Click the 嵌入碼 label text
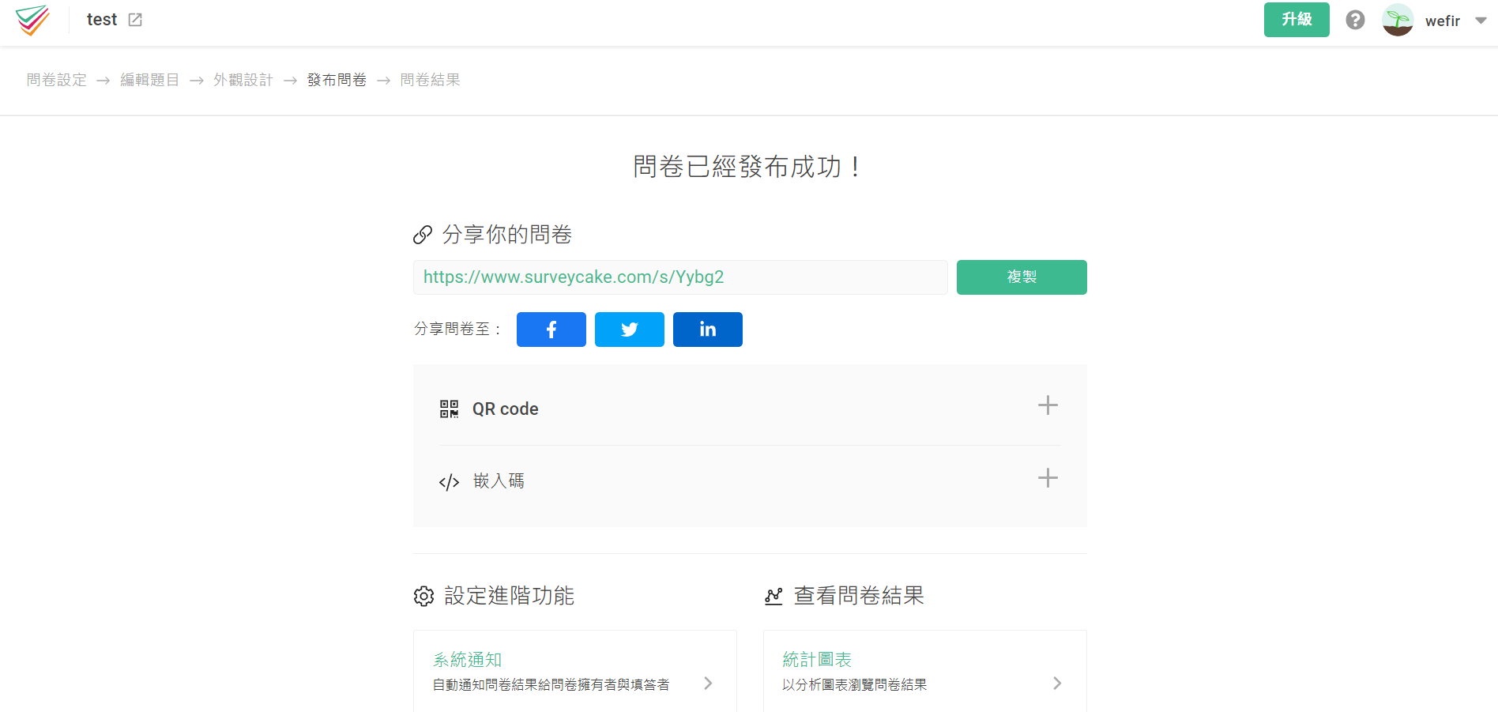Viewport: 1498px width, 712px height. (x=499, y=481)
